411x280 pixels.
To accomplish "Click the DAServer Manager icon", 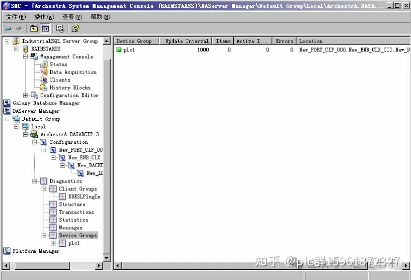I will coord(7,111).
